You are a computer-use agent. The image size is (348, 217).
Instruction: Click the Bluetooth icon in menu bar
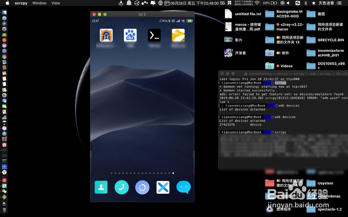tap(306, 3)
